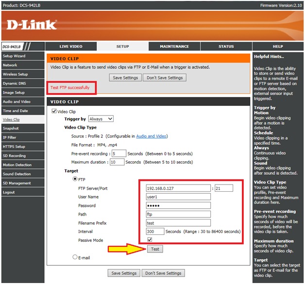Go to the Status tab

(226, 47)
